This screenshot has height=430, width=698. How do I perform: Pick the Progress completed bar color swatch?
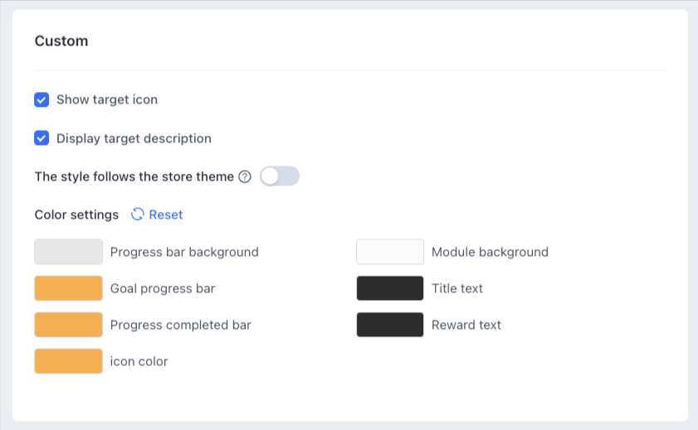coord(68,325)
